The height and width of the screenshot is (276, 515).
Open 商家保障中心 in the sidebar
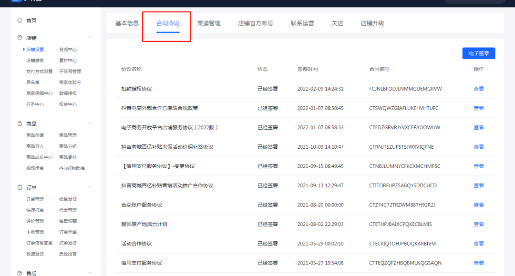(x=40, y=93)
